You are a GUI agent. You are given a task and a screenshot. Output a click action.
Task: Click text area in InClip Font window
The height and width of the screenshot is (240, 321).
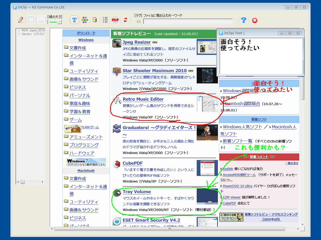[x=261, y=56]
